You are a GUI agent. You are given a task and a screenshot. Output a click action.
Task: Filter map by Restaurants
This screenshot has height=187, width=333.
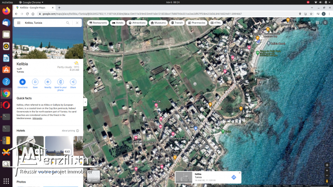[x=98, y=23]
